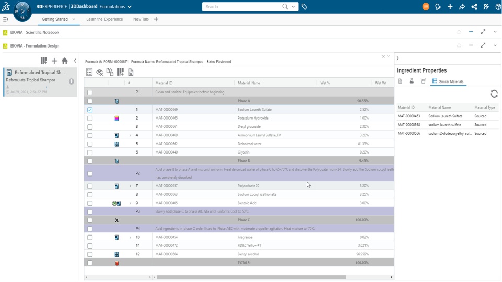Open the beaker tab icon in Ingredient Properties
Viewport: 502px width, 282px height.
pos(423,81)
